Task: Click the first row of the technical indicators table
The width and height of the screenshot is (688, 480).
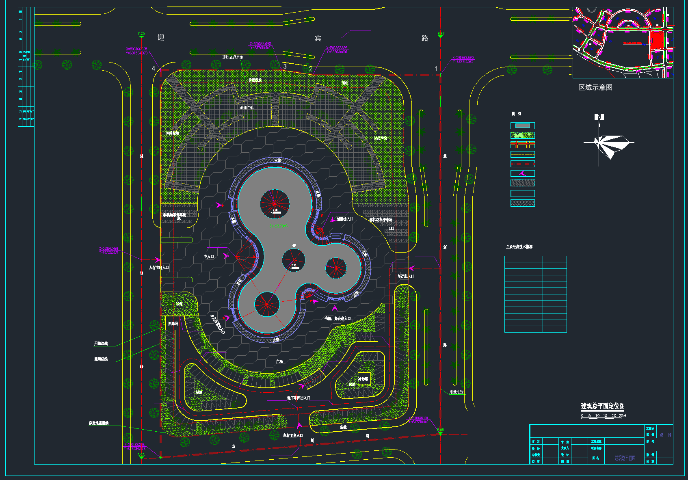Action: pos(535,259)
